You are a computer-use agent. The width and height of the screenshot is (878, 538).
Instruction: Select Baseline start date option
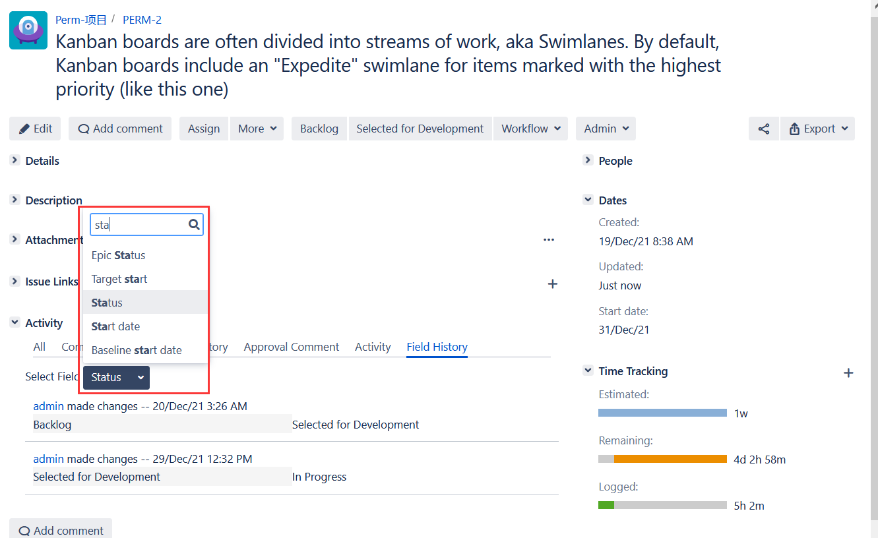click(145, 350)
